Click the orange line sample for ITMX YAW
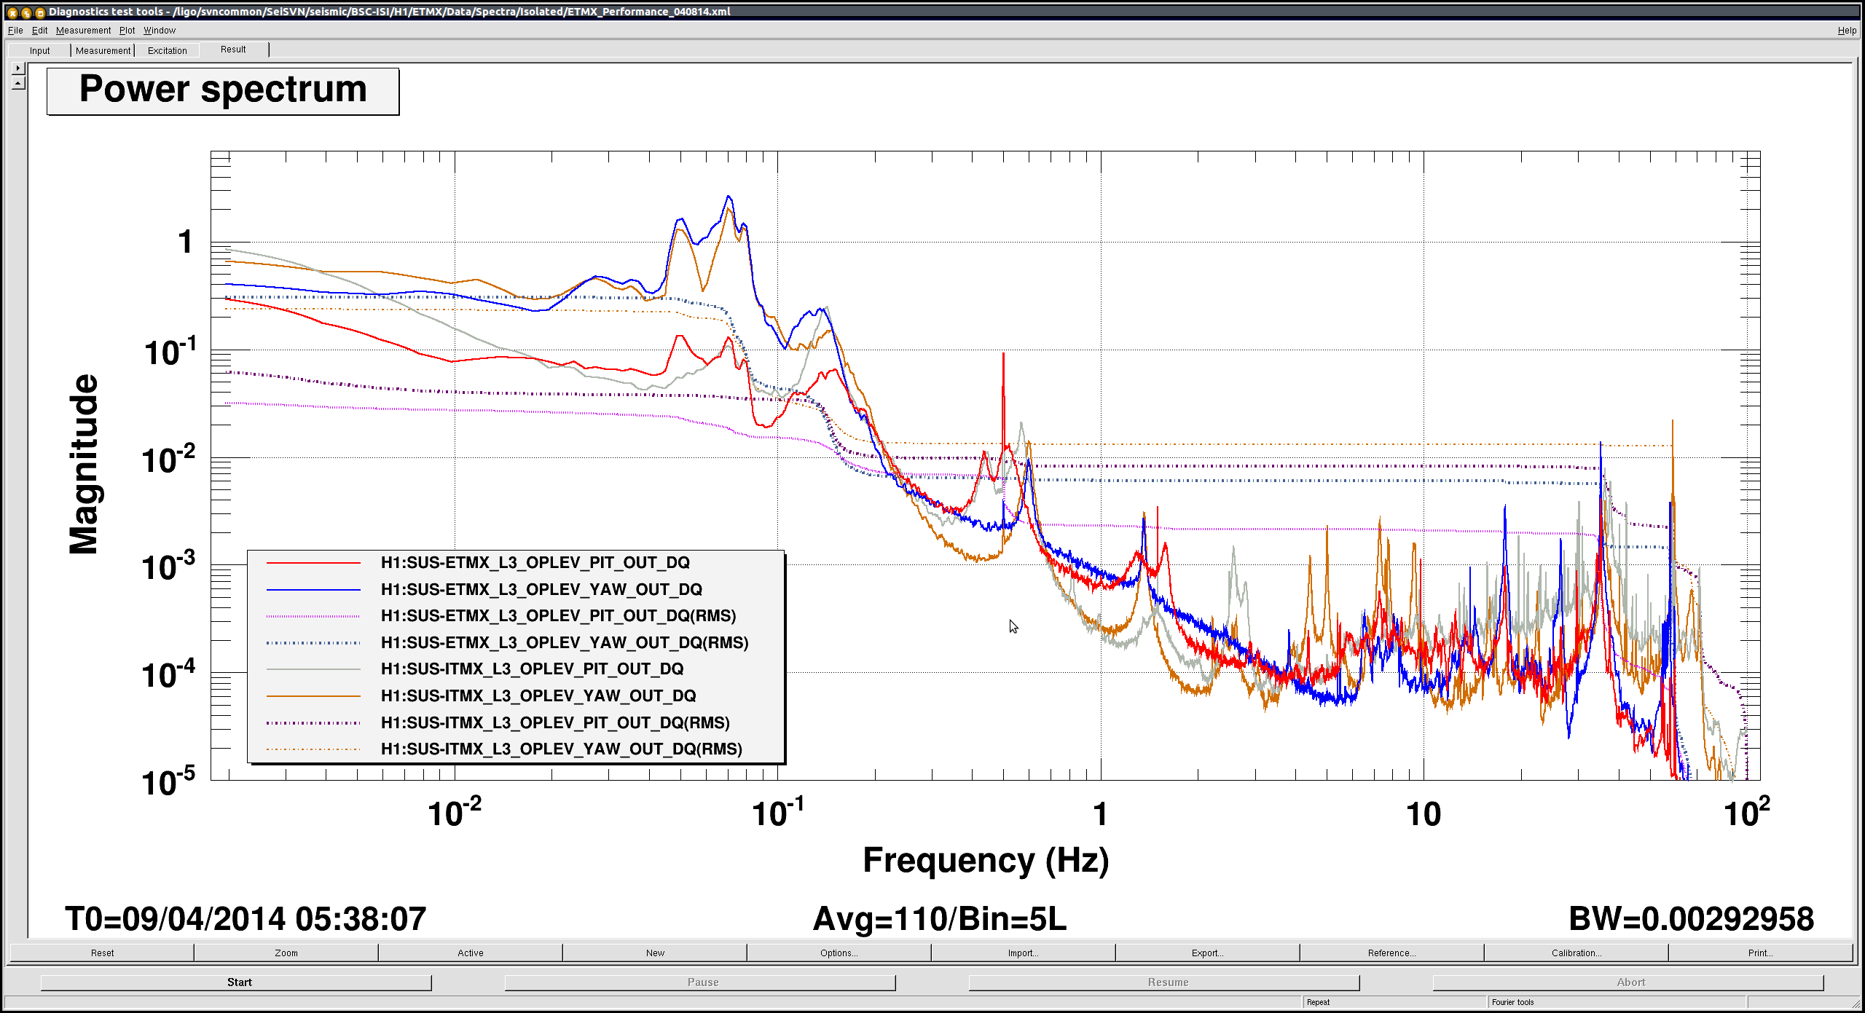This screenshot has height=1013, width=1865. click(x=314, y=696)
